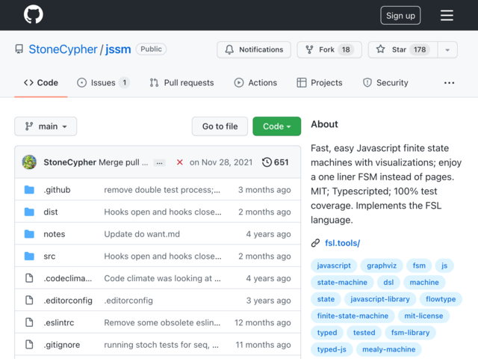Expand commit message ellipsis button
This screenshot has height=359, width=478.
pos(159,163)
